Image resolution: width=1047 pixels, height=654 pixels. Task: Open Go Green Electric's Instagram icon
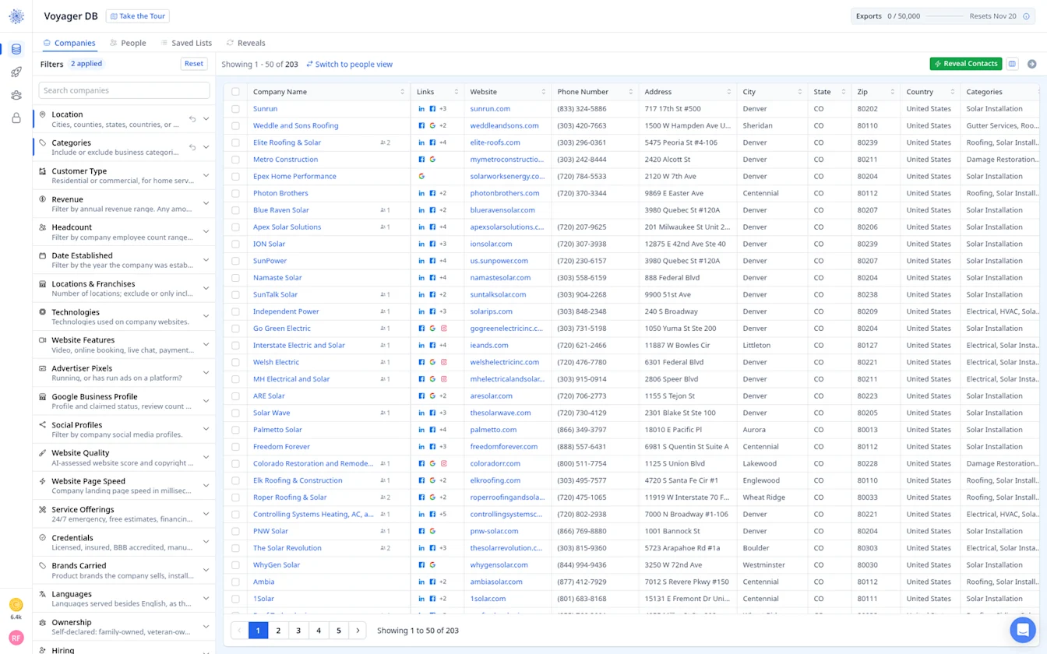444,329
